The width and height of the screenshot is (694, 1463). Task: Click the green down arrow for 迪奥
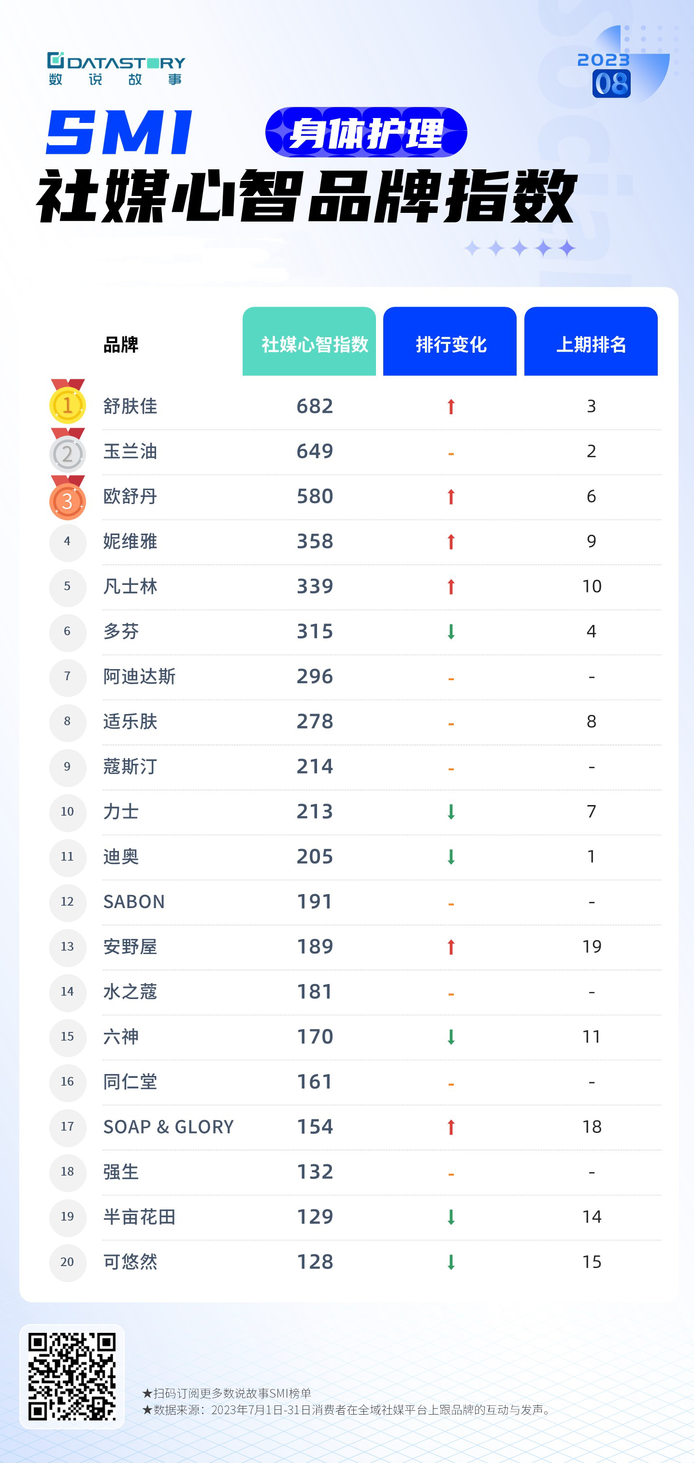(450, 856)
